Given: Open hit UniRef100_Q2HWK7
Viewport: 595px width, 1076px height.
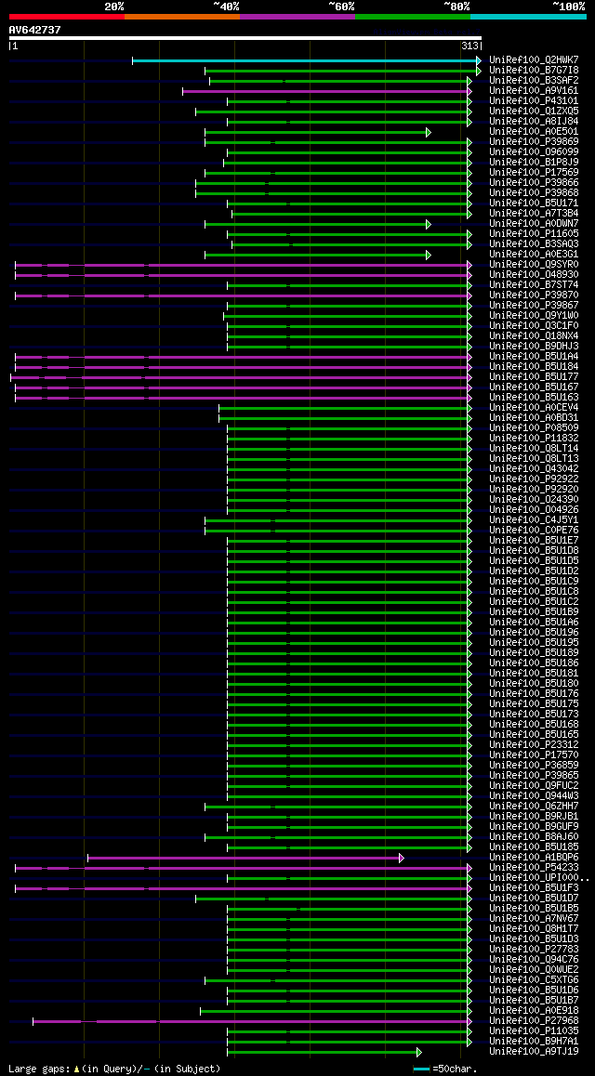Looking at the screenshot, I should (x=534, y=60).
